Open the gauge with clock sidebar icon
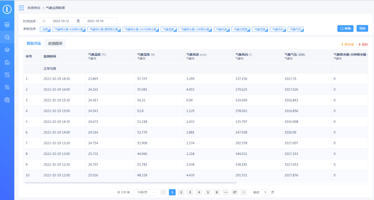The image size is (374, 200). click(7, 62)
